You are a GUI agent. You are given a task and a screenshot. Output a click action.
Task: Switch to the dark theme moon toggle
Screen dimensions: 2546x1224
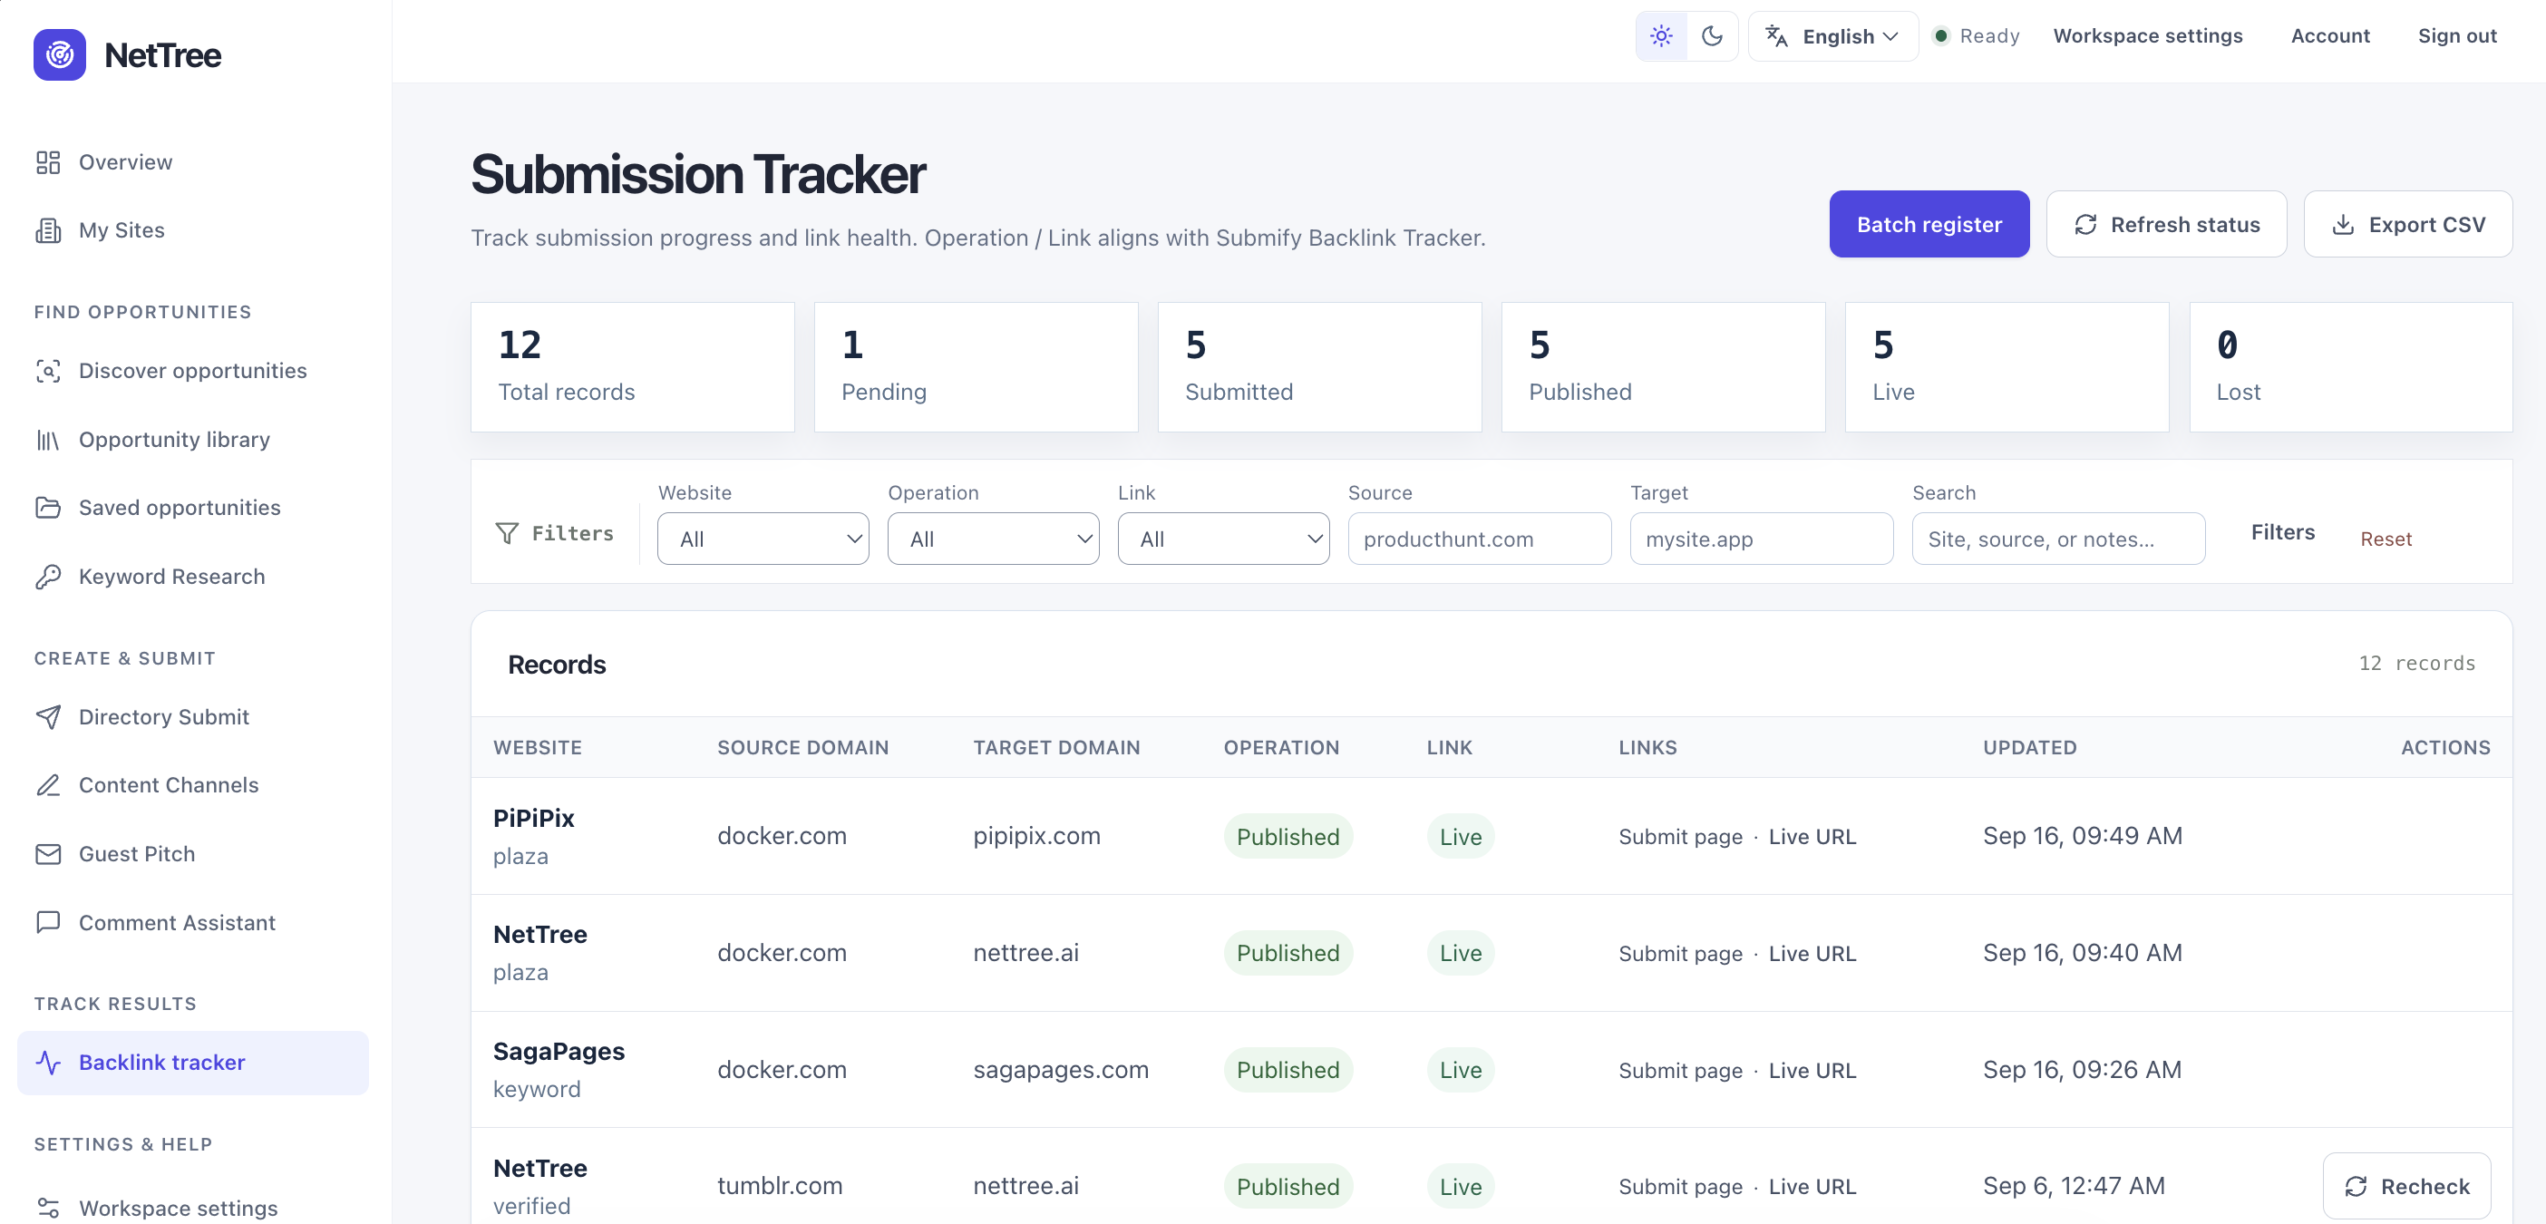1712,36
